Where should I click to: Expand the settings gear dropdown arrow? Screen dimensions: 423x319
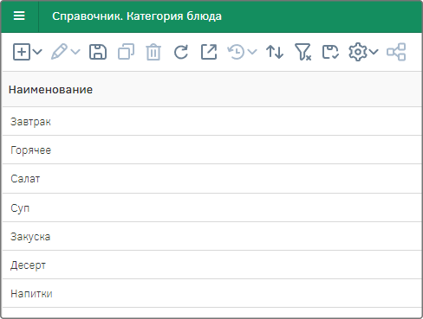click(374, 52)
